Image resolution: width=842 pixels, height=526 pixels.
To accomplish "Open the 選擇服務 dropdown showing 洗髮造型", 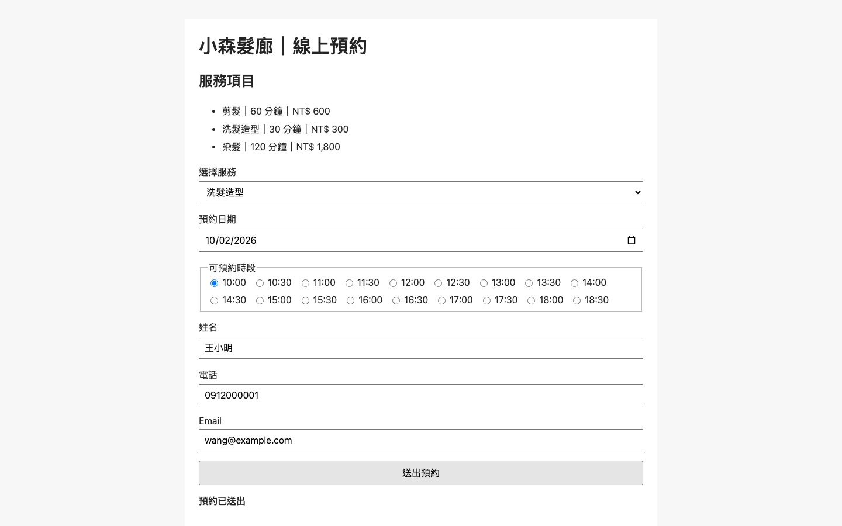I will pyautogui.click(x=421, y=192).
